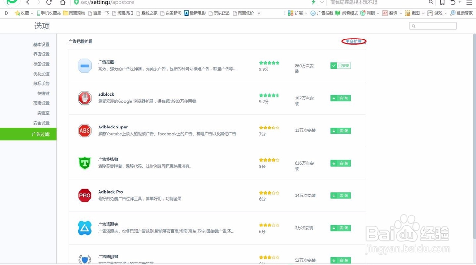This screenshot has width=476, height=265.
Task: Open the browser main menu hamburger icon
Action: 469,2
